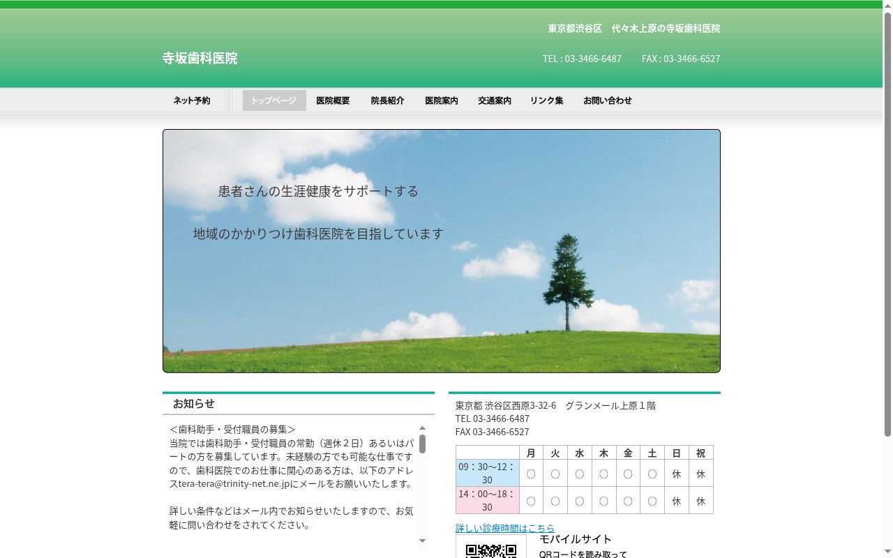Open the ネット予約 online booking page
The height and width of the screenshot is (558, 893).
coord(192,100)
